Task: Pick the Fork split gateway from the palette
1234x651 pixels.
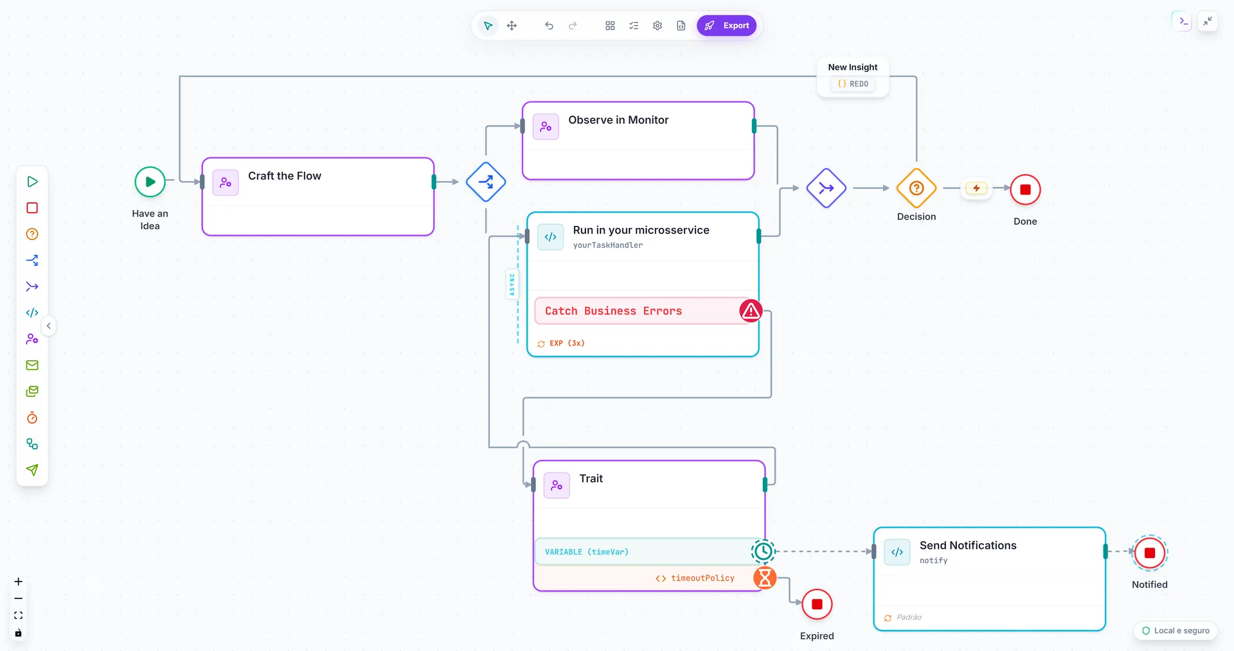Action: [32, 261]
